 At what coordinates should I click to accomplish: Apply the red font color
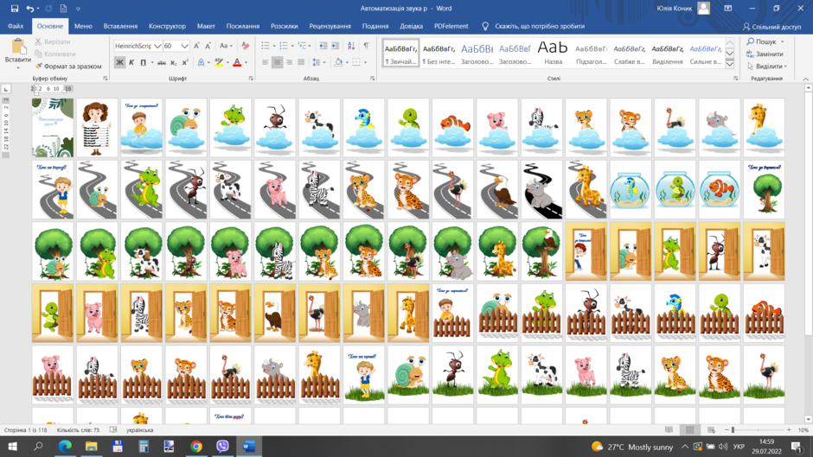click(237, 63)
